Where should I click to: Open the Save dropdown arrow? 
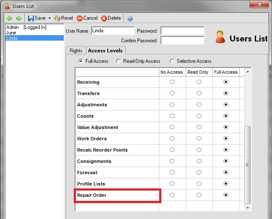click(49, 18)
